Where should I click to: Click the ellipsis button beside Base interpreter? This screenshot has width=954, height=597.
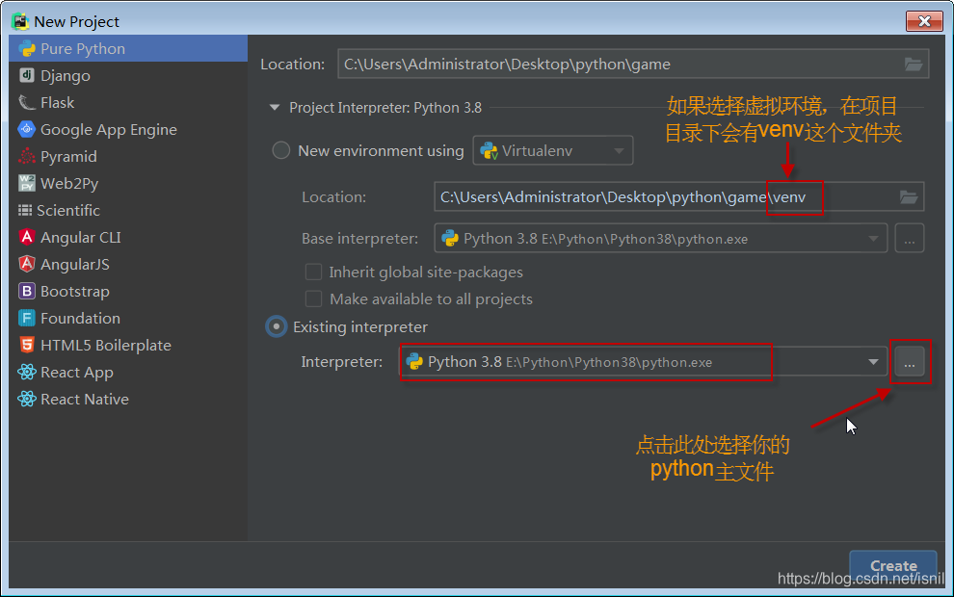click(910, 238)
